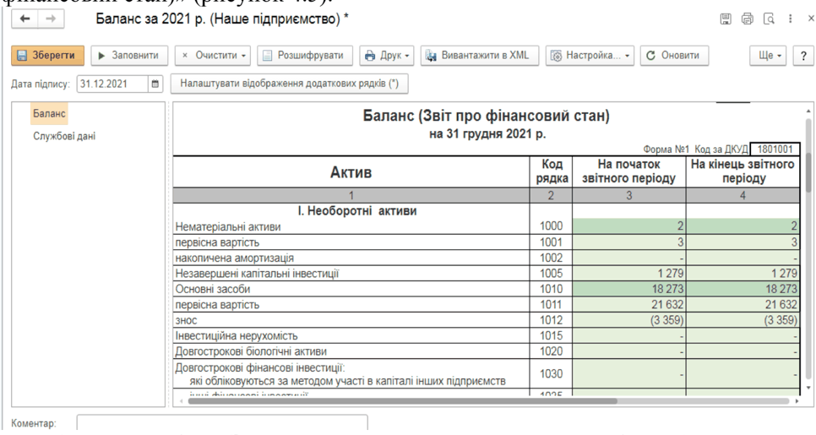The height and width of the screenshot is (435, 816).
Task: Open the three-dot more options menu
Action: point(790,19)
